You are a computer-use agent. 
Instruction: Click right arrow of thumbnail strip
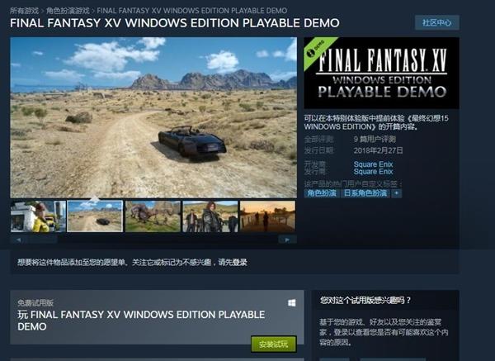click(287, 240)
